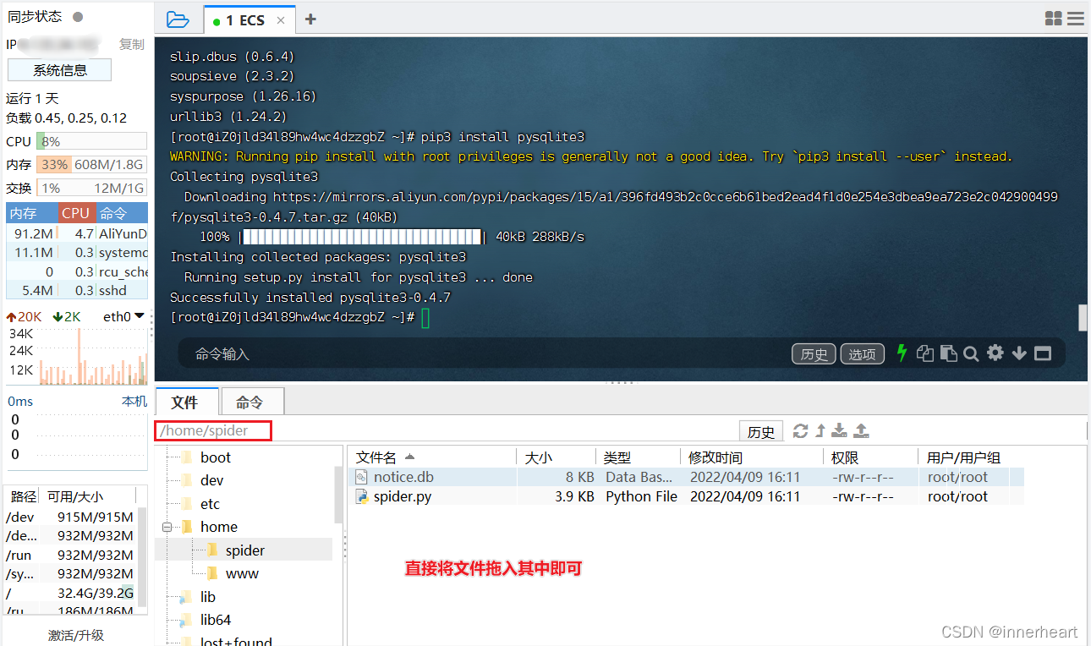Sort files by 文件名 column
Image resolution: width=1091 pixels, height=646 pixels.
pos(433,457)
